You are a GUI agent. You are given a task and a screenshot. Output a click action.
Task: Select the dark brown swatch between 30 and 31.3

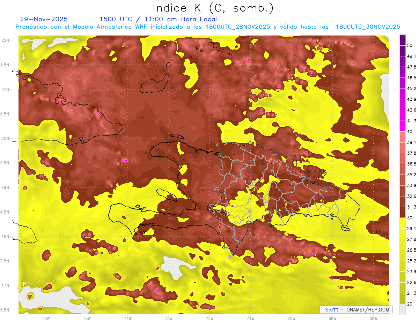pyautogui.click(x=403, y=212)
